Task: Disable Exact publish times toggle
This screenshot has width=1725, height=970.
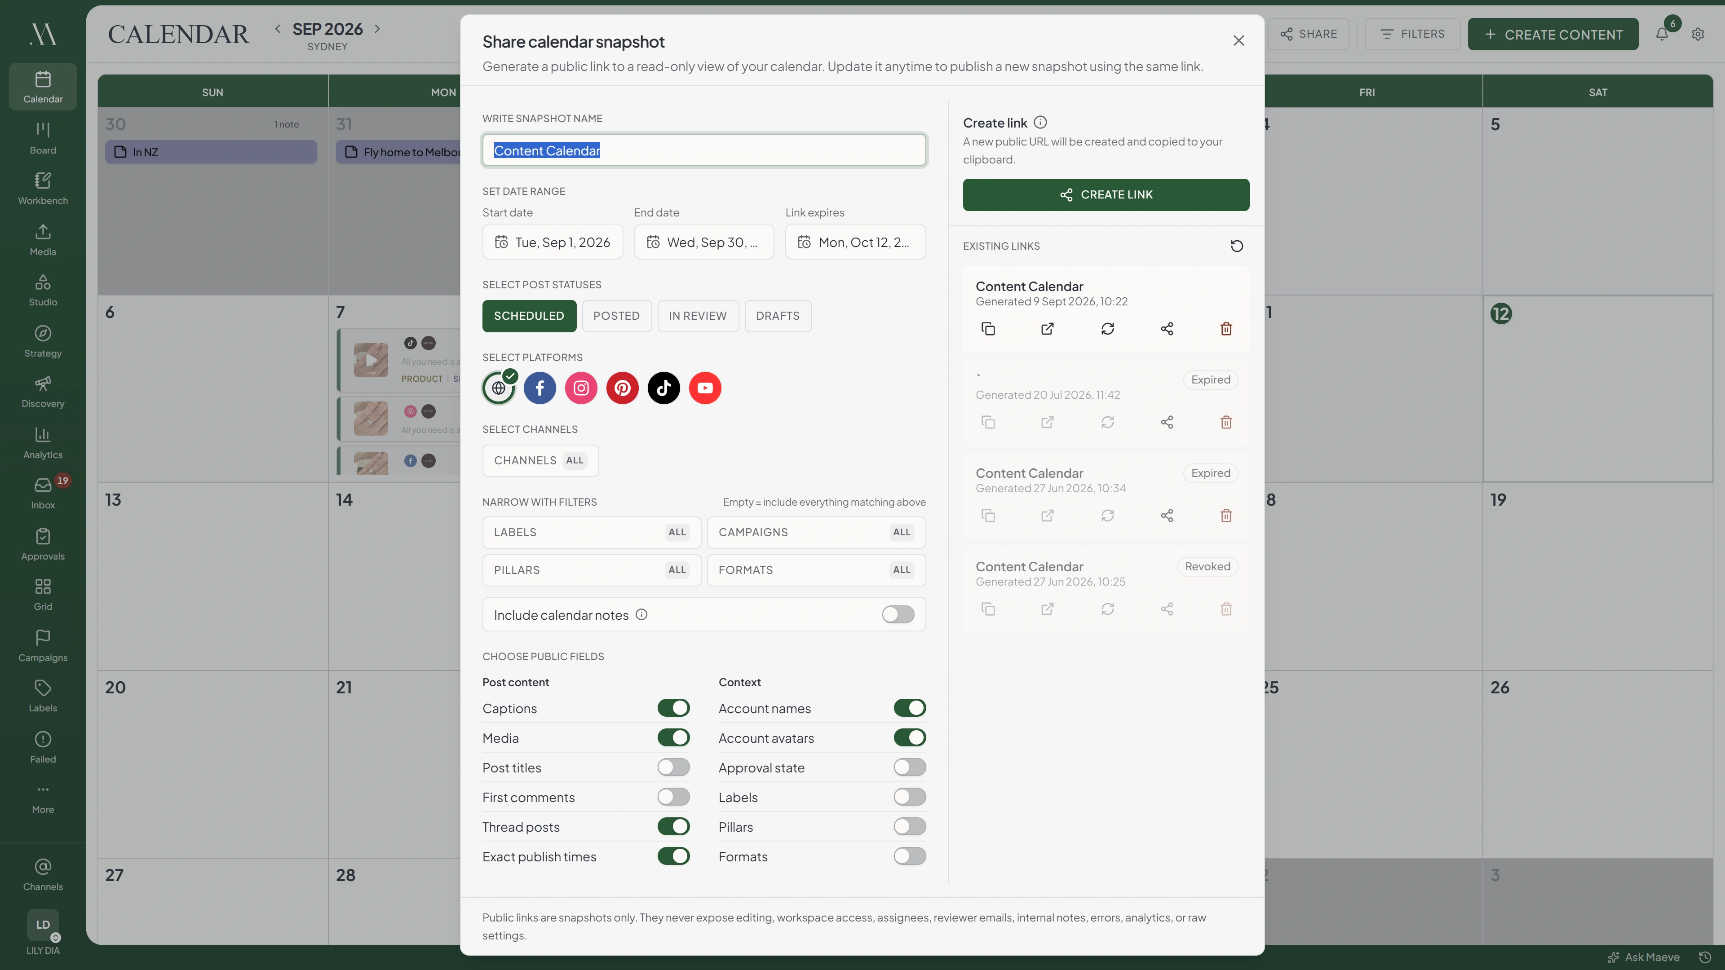Action: point(674,856)
